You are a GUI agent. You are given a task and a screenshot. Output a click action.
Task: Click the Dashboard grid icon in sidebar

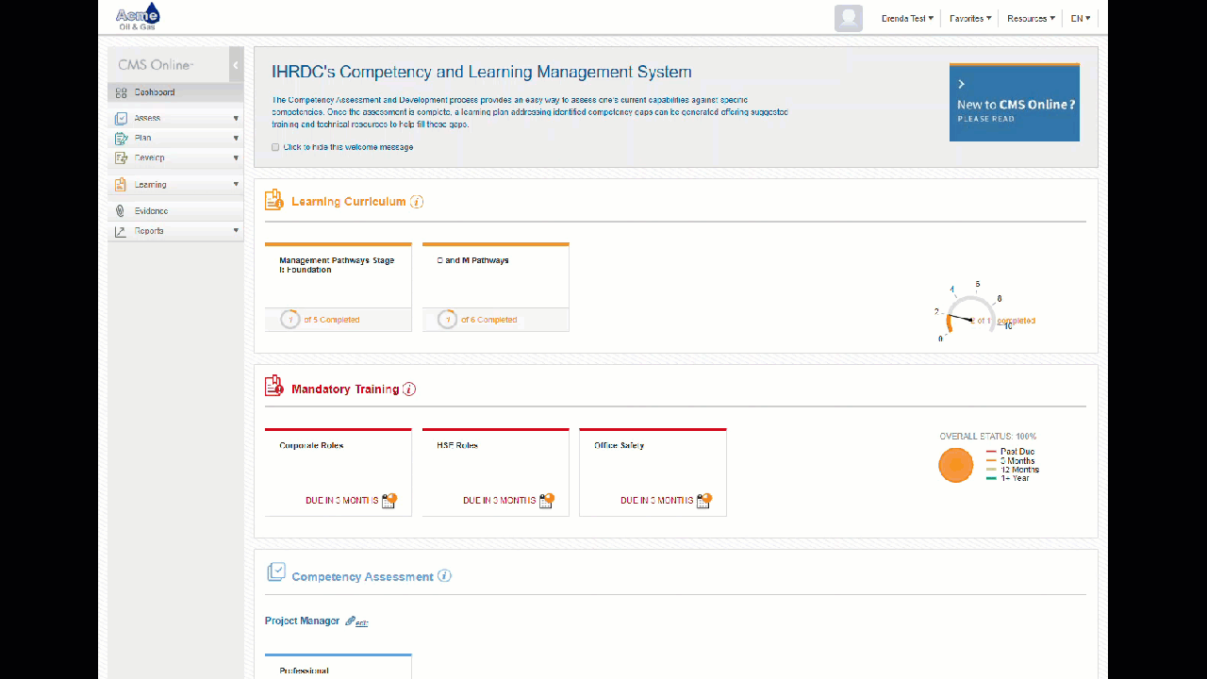coord(121,92)
